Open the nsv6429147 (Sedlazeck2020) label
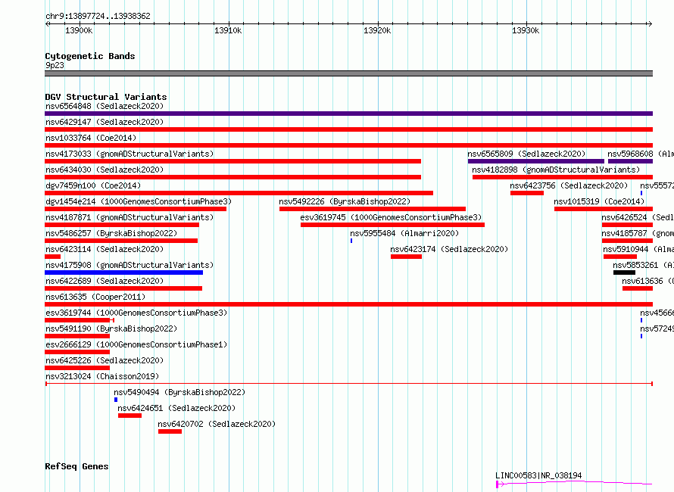The width and height of the screenshot is (674, 492). (105, 122)
